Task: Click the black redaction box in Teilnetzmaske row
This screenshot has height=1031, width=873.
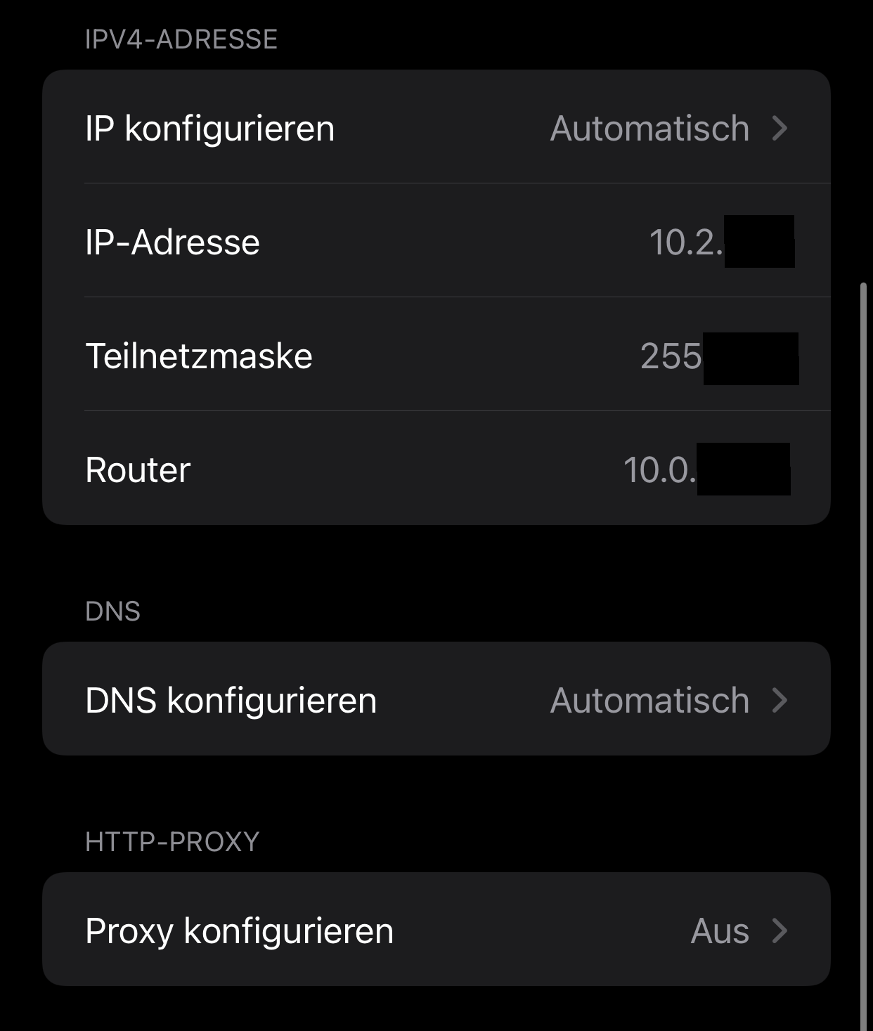Action: (x=751, y=358)
